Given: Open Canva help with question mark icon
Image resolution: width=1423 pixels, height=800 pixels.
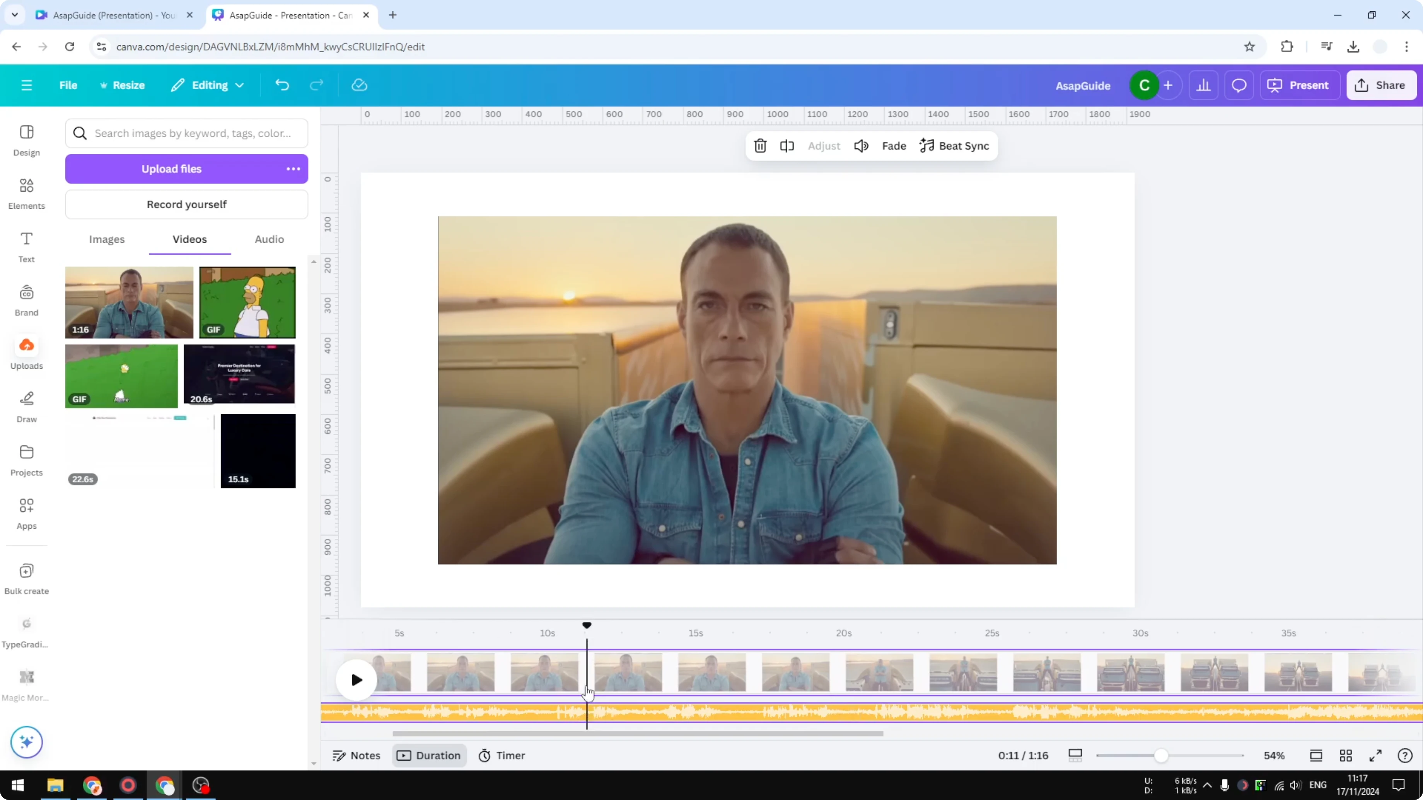Looking at the screenshot, I should (1405, 755).
